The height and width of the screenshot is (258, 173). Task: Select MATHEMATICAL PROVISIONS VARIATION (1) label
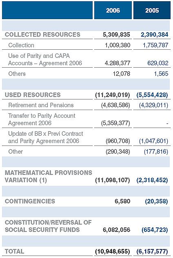pyautogui.click(x=49, y=176)
